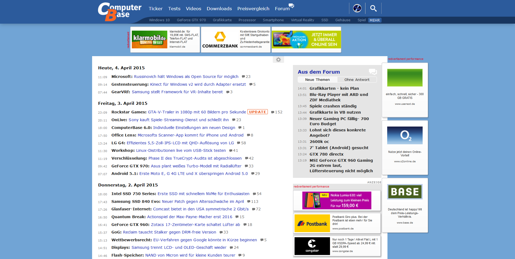Open the Windows 10 topic link
The height and width of the screenshot is (259, 515).
(x=159, y=20)
